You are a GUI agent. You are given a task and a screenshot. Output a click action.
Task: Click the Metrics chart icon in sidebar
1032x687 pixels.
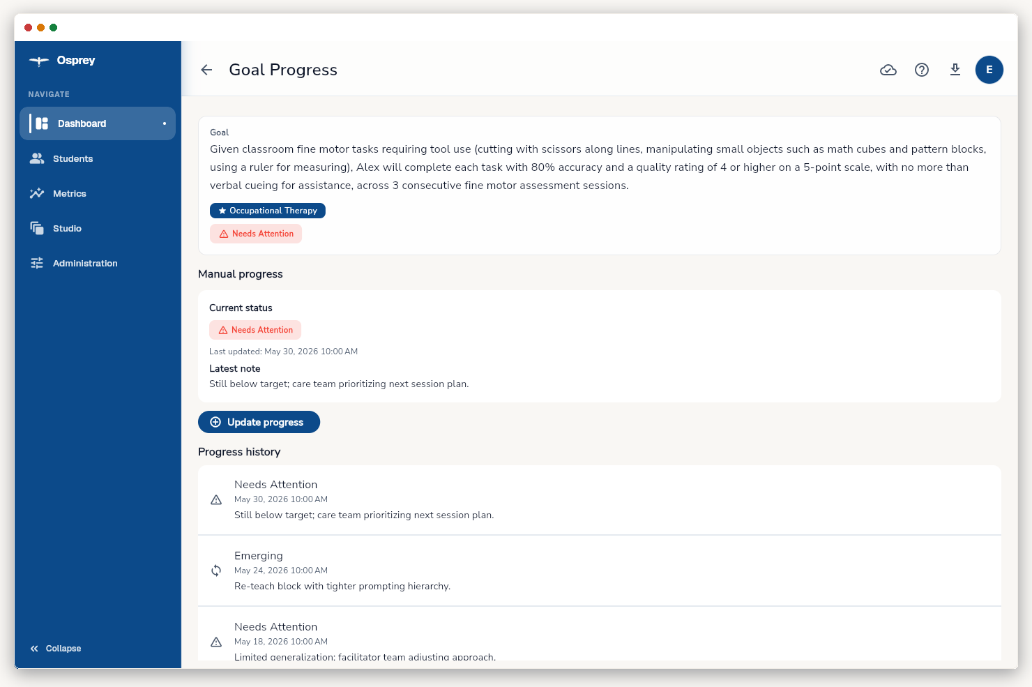point(37,193)
